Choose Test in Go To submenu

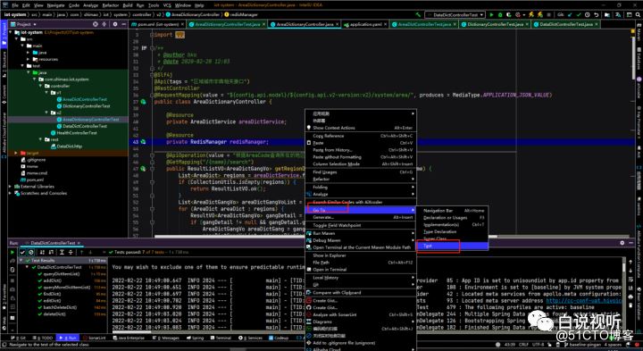[452, 246]
